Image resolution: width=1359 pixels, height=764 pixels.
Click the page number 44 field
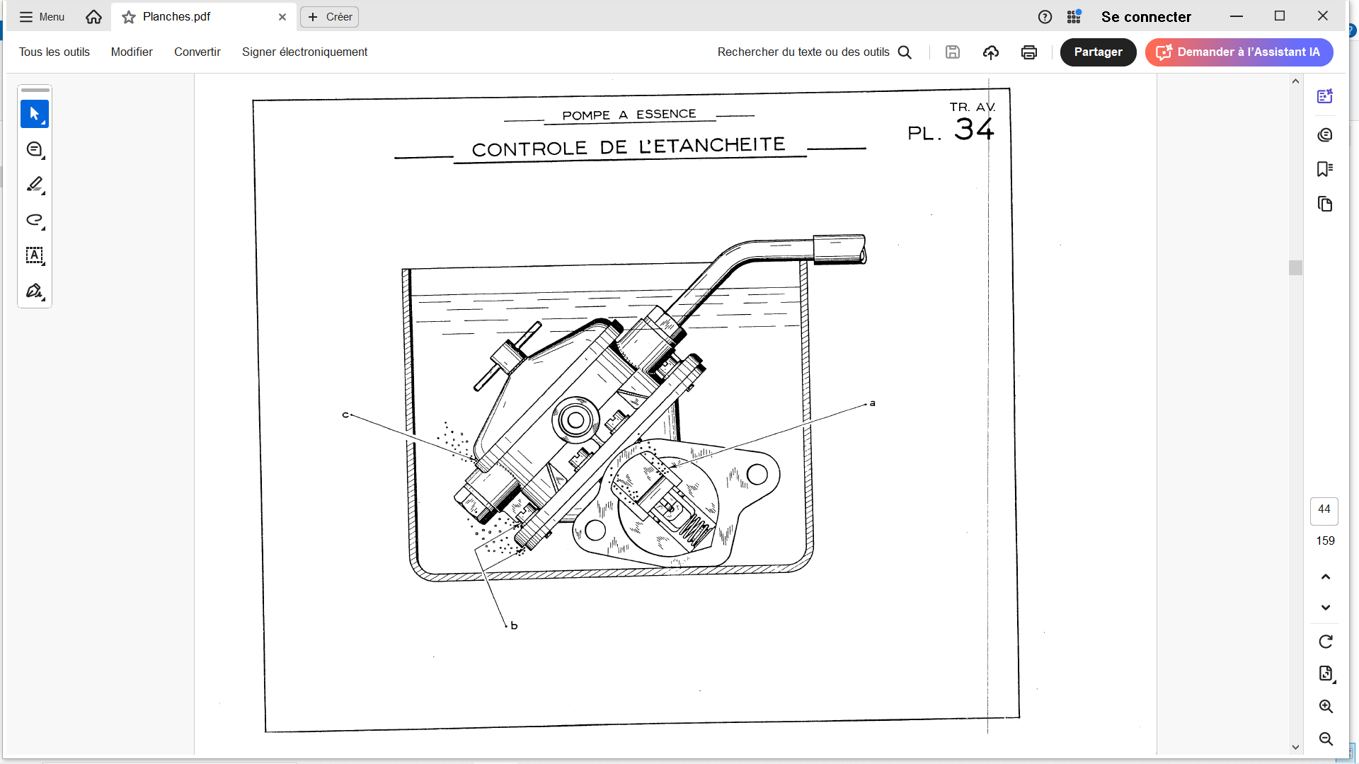pyautogui.click(x=1324, y=509)
